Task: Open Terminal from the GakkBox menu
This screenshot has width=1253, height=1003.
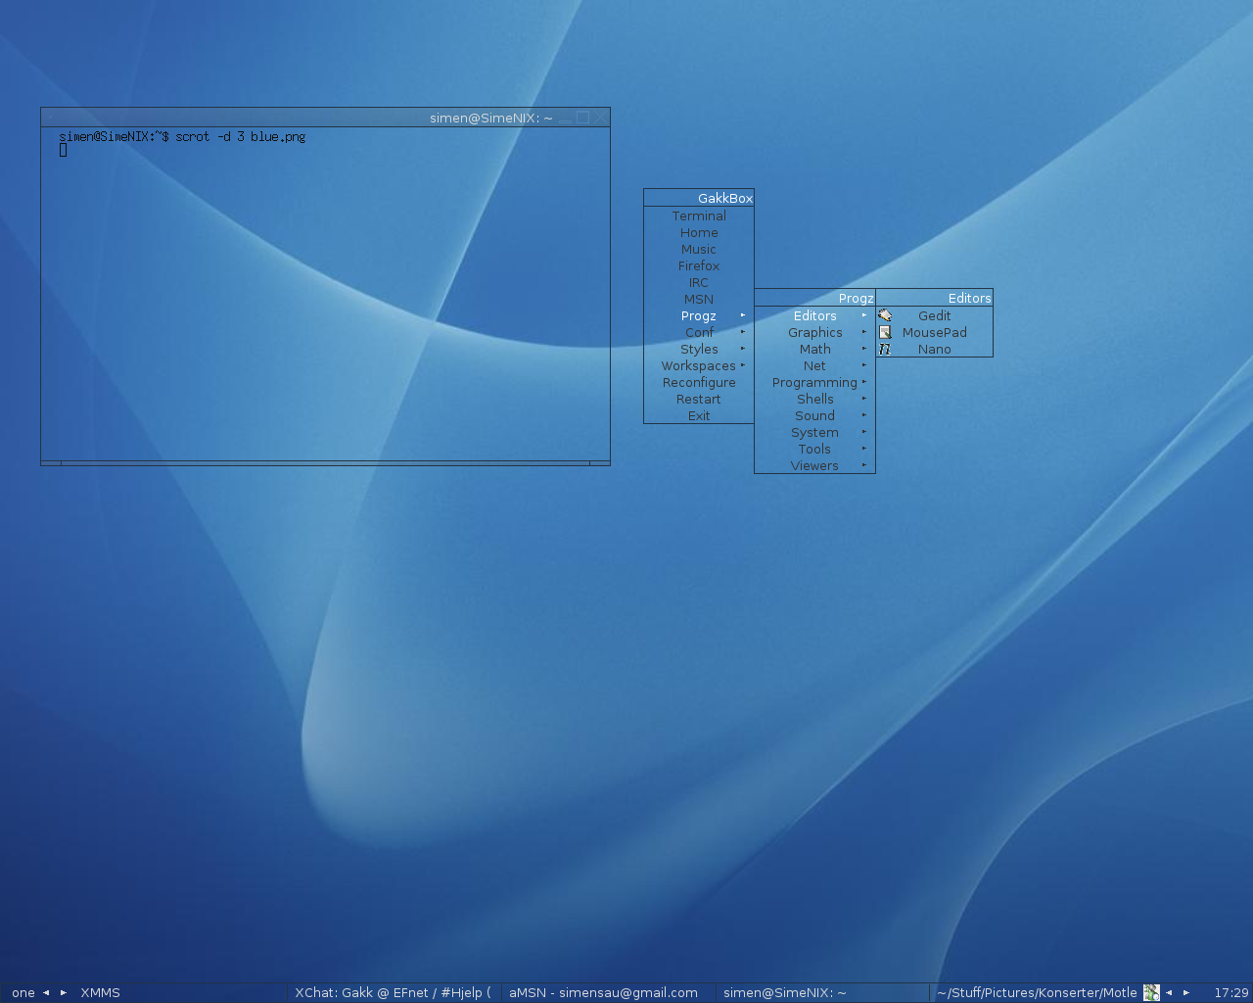Action: [699, 215]
